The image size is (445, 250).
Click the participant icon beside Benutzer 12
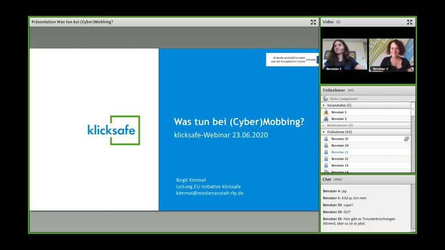pyautogui.click(x=326, y=159)
